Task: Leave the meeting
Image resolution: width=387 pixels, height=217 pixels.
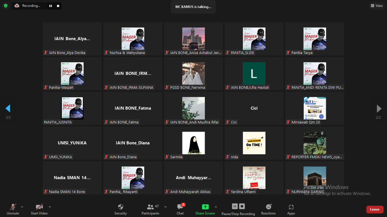Action: point(375,209)
